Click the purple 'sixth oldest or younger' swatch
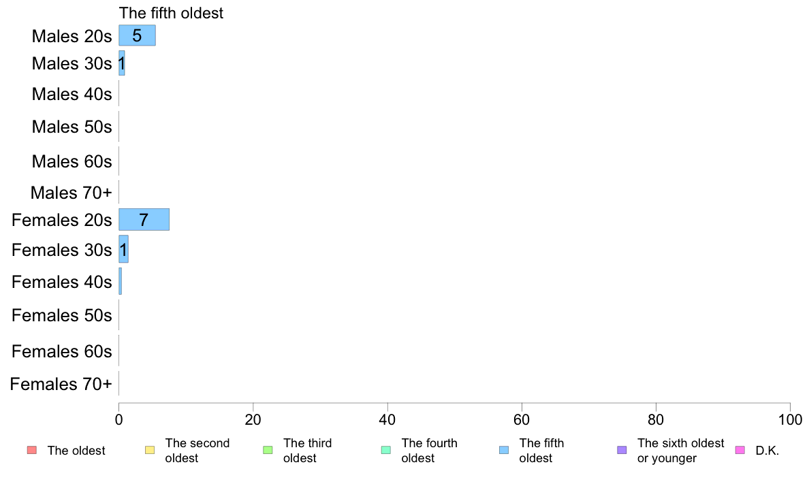 click(622, 450)
